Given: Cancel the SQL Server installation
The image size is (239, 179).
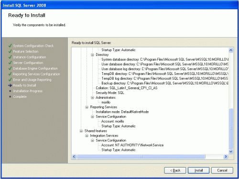Looking at the screenshot, I should tap(222, 170).
